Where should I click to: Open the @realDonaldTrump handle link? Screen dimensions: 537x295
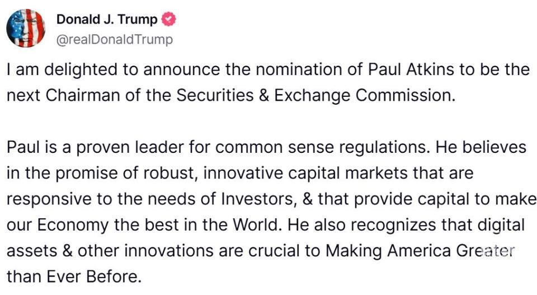coord(115,39)
